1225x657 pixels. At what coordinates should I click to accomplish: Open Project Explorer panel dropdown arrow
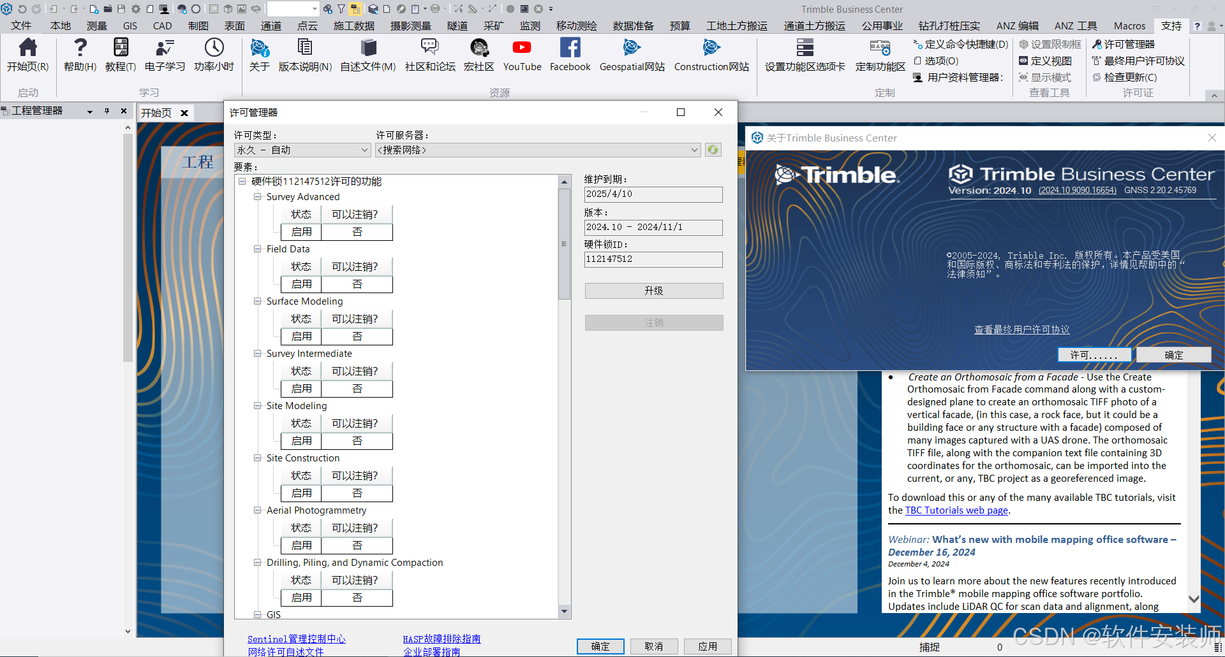[90, 112]
